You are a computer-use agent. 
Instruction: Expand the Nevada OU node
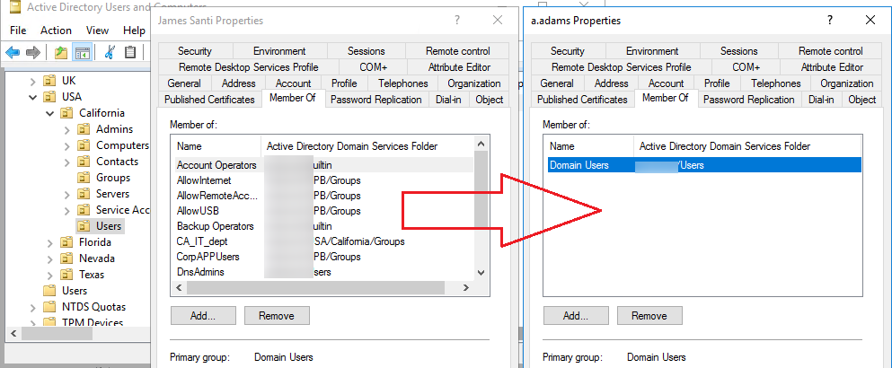[x=50, y=258]
